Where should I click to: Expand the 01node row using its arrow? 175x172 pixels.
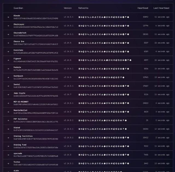(8, 17)
